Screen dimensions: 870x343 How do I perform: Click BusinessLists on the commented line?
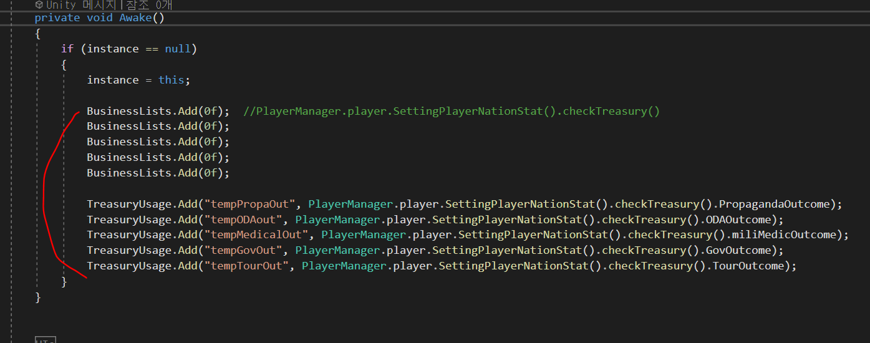point(129,111)
